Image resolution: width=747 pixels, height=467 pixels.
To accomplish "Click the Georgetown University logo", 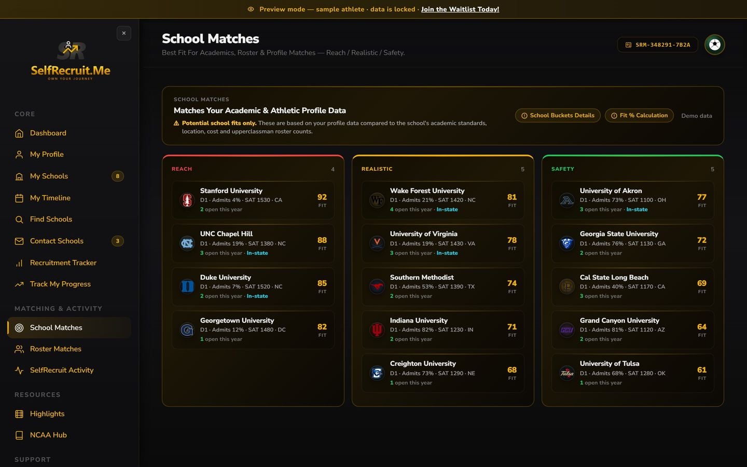I will coord(187,329).
